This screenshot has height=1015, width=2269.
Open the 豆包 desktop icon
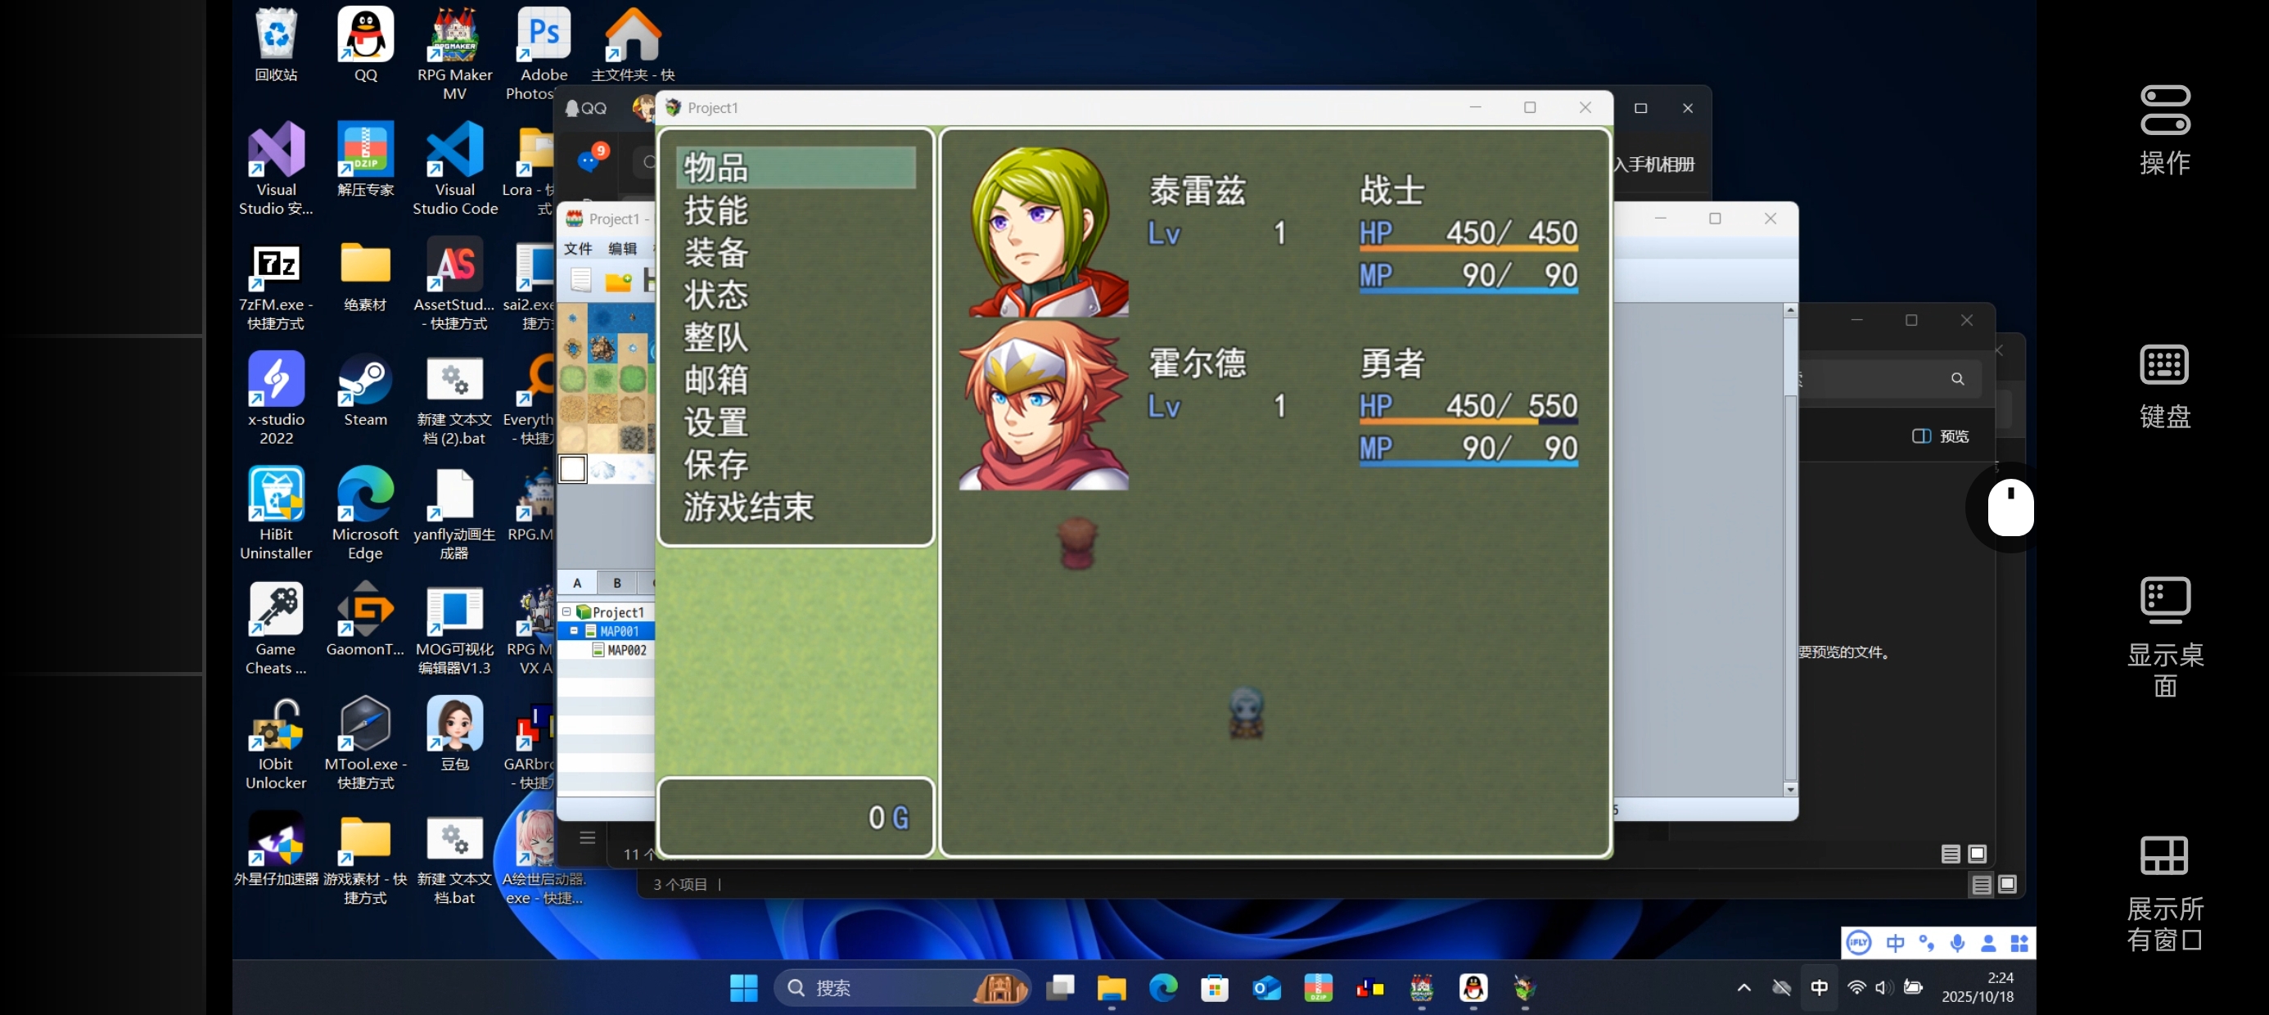tap(454, 733)
